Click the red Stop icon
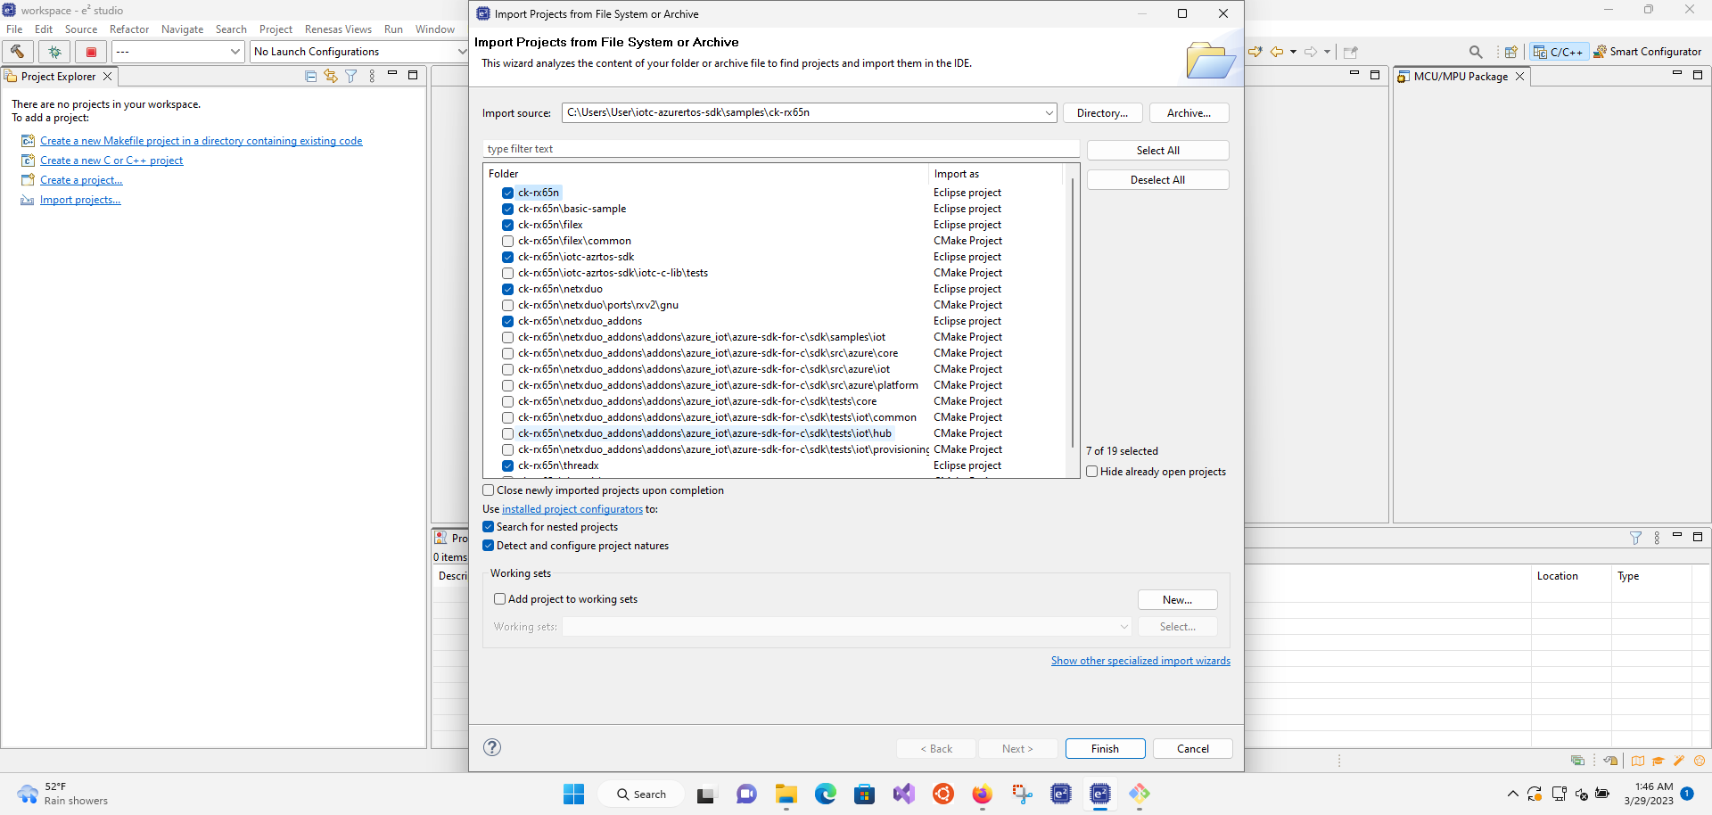The height and width of the screenshot is (815, 1712). 91,52
